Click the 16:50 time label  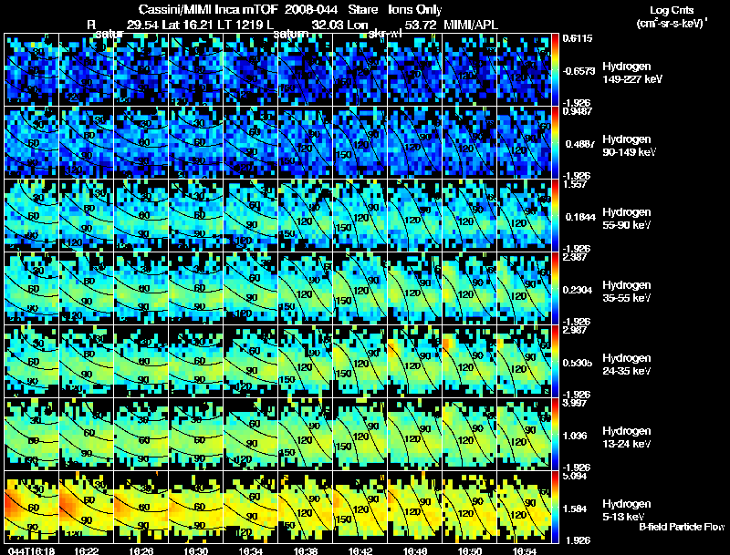point(470,550)
